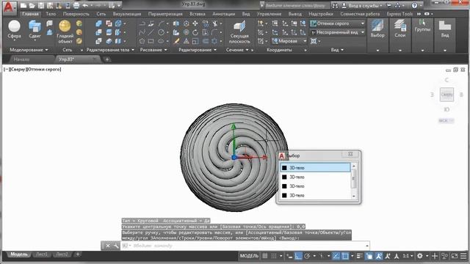The image size is (470, 264).
Task: Toggle lineweight display in status bar
Action: coord(360,256)
